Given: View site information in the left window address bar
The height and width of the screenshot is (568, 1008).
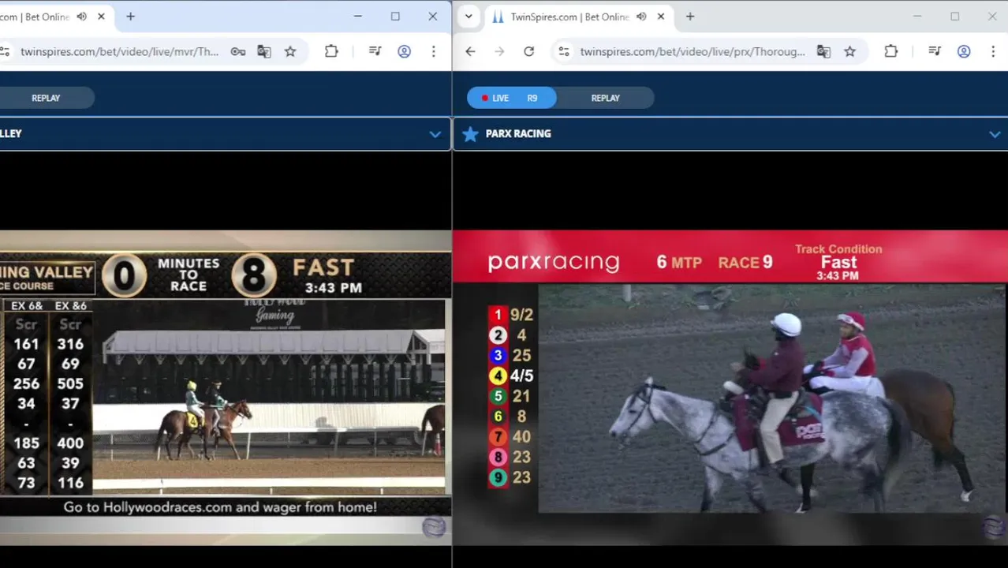Looking at the screenshot, I should [x=6, y=51].
